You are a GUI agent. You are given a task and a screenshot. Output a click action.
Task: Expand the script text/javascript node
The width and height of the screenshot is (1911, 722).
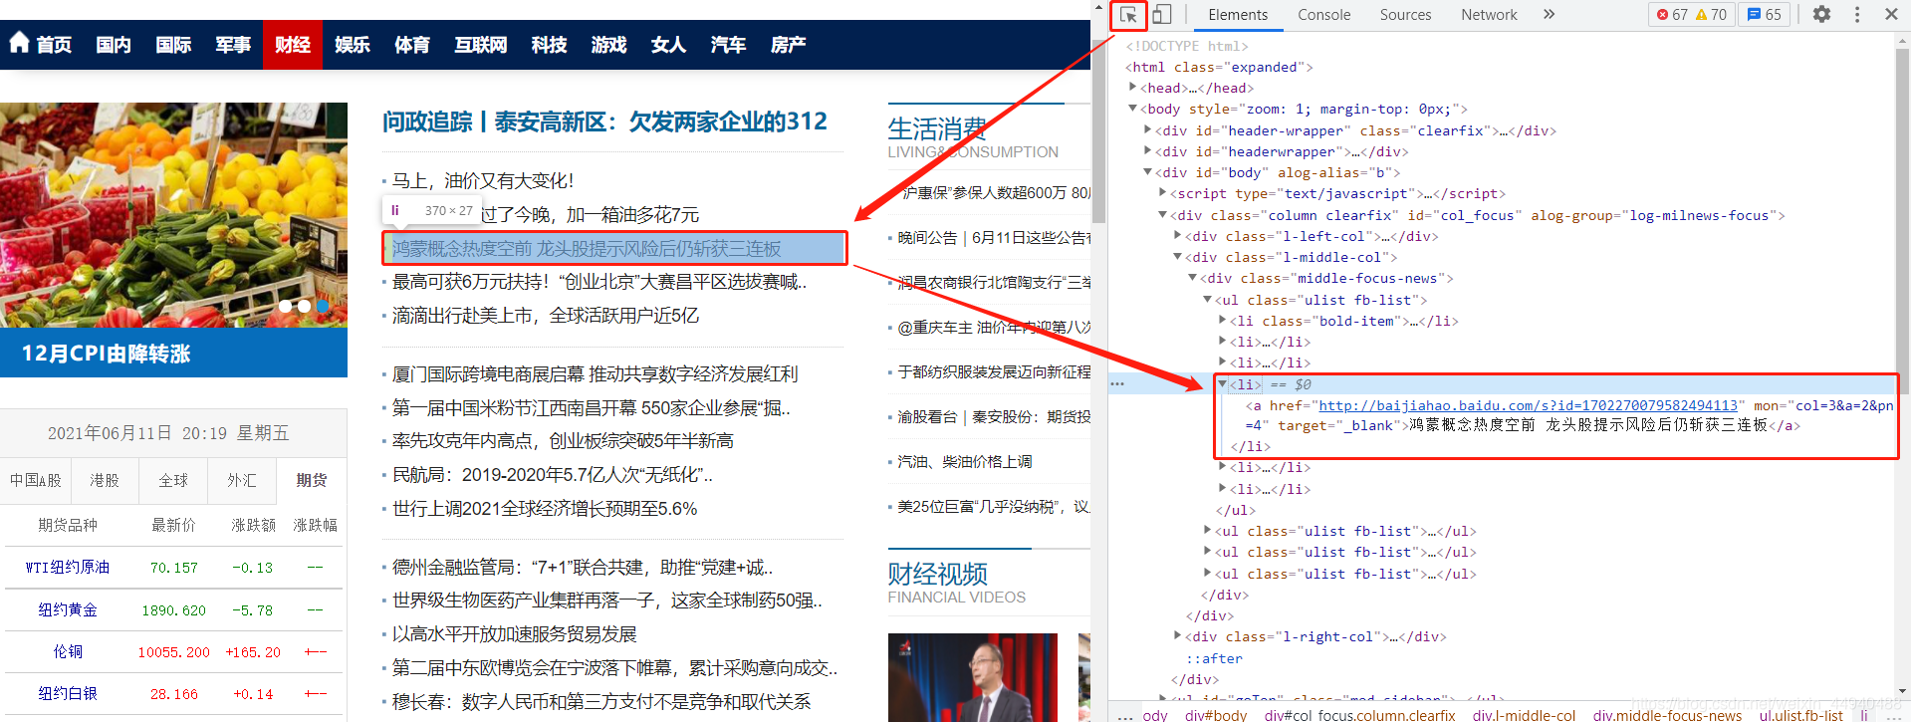point(1162,193)
